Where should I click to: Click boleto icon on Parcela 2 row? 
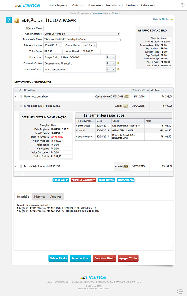tap(126, 106)
